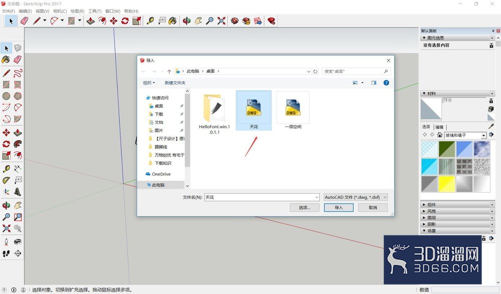Image resolution: width=501 pixels, height=294 pixels.
Task: Pick the 3D Text tool
Action: (18, 192)
